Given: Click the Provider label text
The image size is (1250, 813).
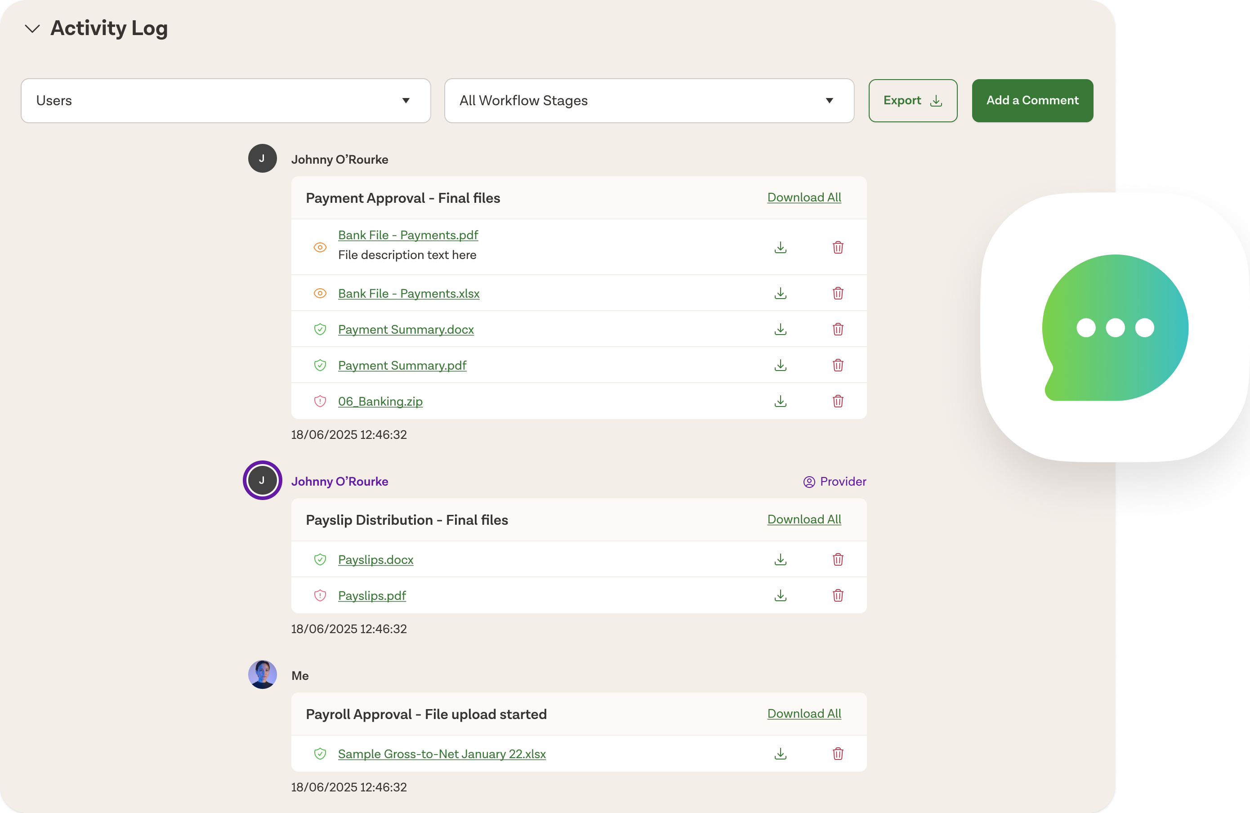Looking at the screenshot, I should tap(843, 482).
